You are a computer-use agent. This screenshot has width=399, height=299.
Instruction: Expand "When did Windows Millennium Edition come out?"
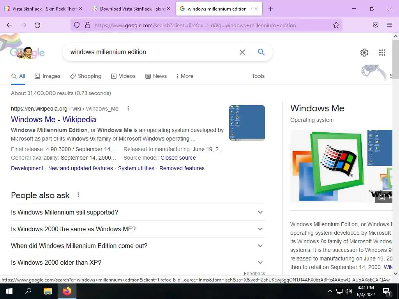pos(138,246)
